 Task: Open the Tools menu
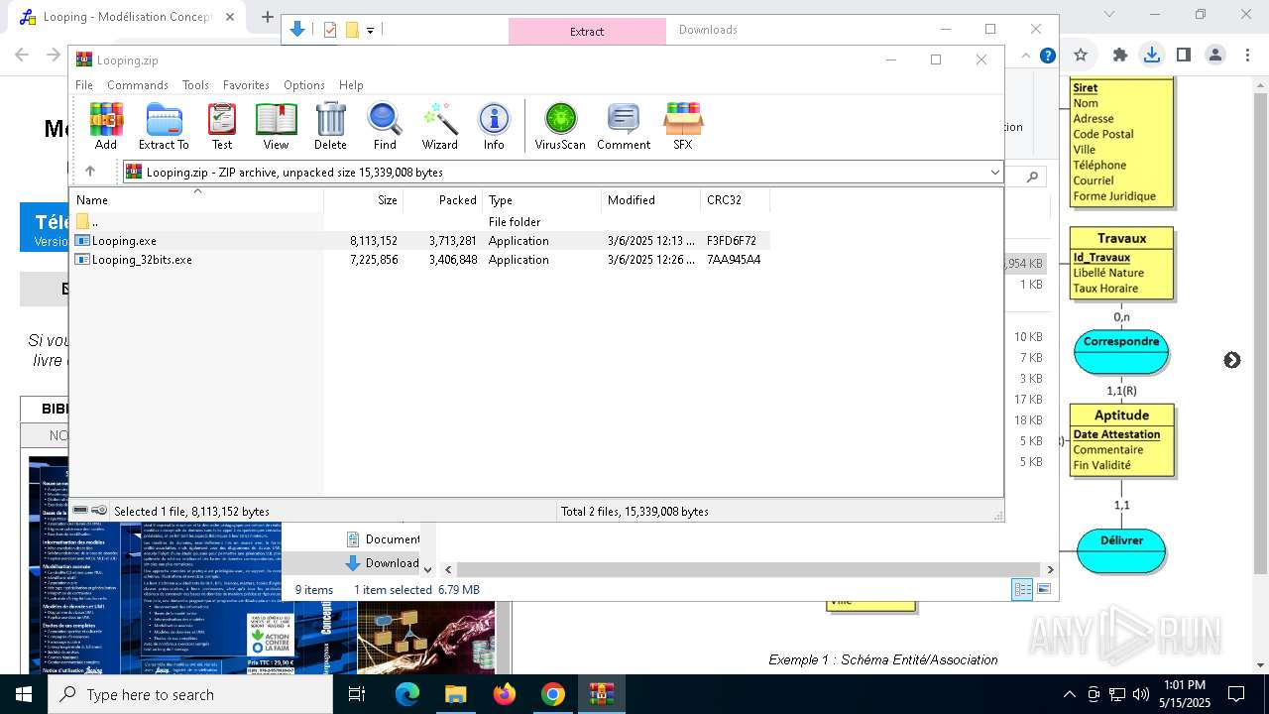(195, 85)
